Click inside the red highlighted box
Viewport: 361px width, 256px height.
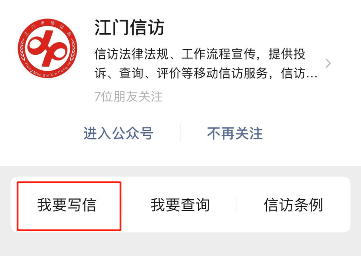69,206
